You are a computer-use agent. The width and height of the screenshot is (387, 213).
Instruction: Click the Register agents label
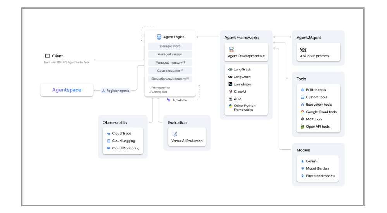118,91
